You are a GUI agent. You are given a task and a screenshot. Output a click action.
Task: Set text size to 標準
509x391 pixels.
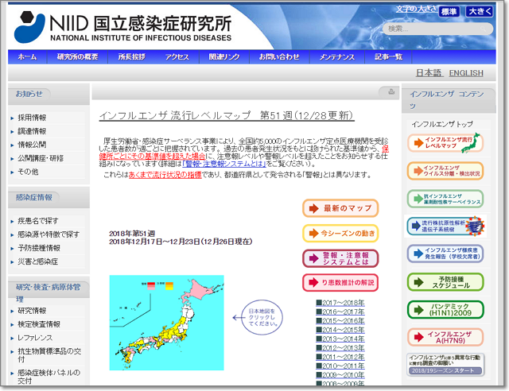pos(449,12)
